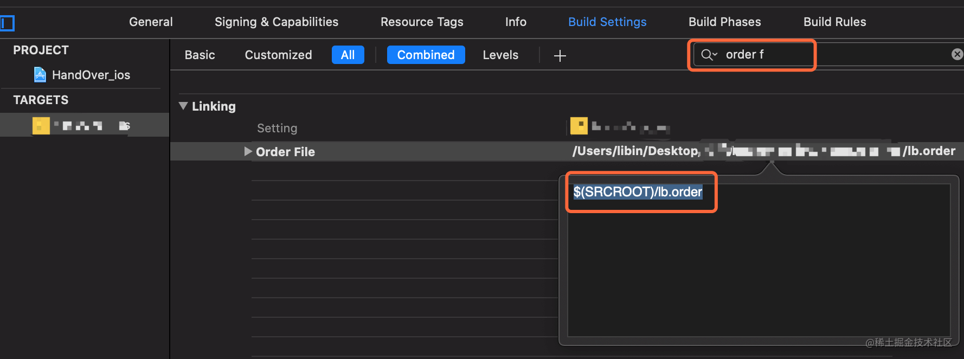This screenshot has width=964, height=359.
Task: Select the Levels view mode
Action: pos(500,55)
